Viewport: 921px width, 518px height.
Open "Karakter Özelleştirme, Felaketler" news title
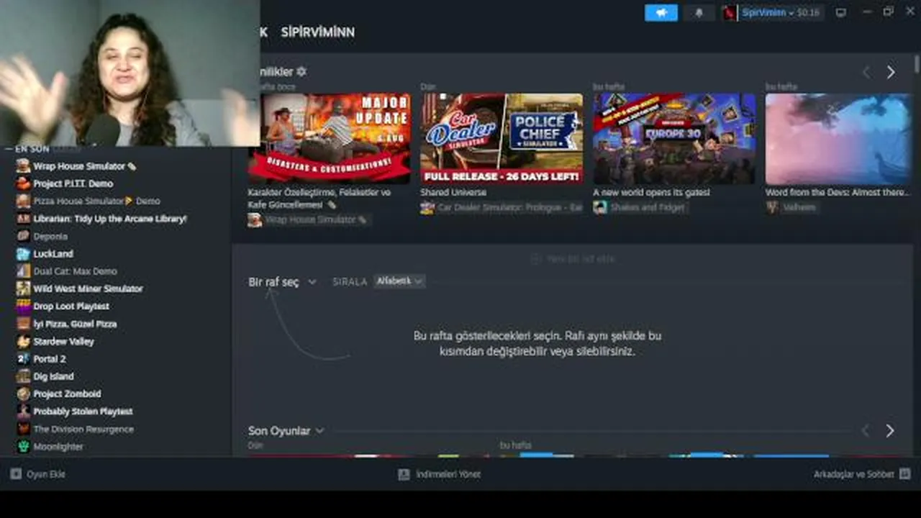pyautogui.click(x=319, y=199)
